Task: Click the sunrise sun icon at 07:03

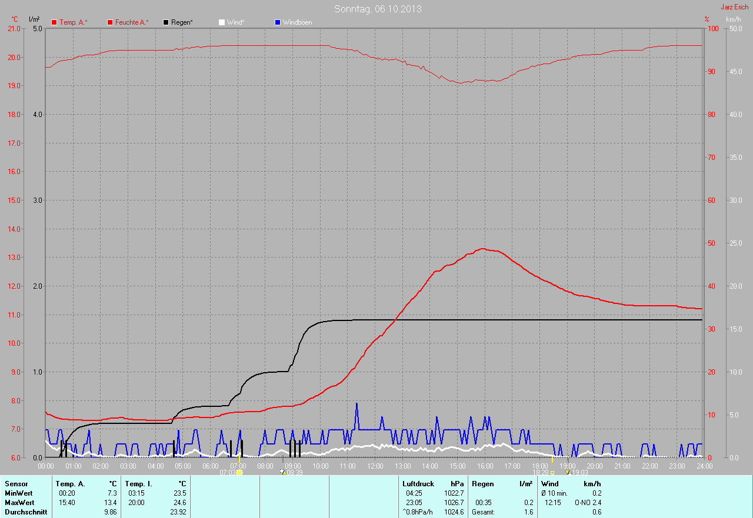Action: click(240, 472)
